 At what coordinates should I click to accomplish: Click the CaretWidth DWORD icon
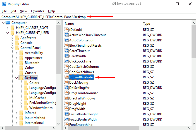(66, 56)
